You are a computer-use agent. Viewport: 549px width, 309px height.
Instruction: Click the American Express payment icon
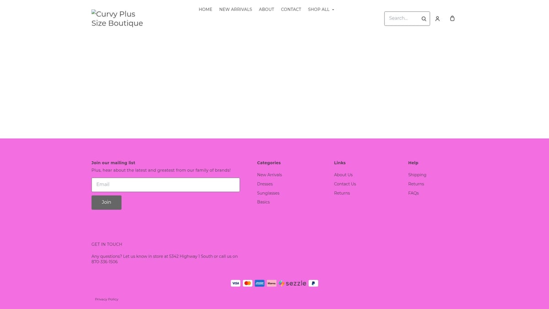pyautogui.click(x=259, y=283)
